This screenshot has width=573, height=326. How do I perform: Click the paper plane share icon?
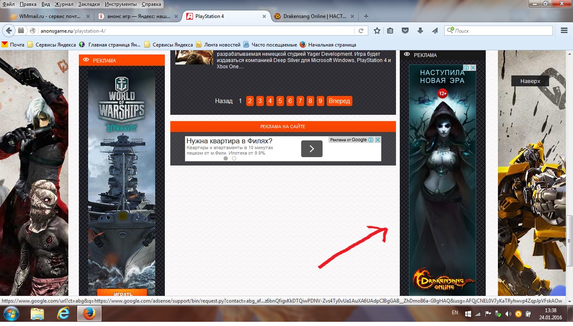click(x=435, y=31)
